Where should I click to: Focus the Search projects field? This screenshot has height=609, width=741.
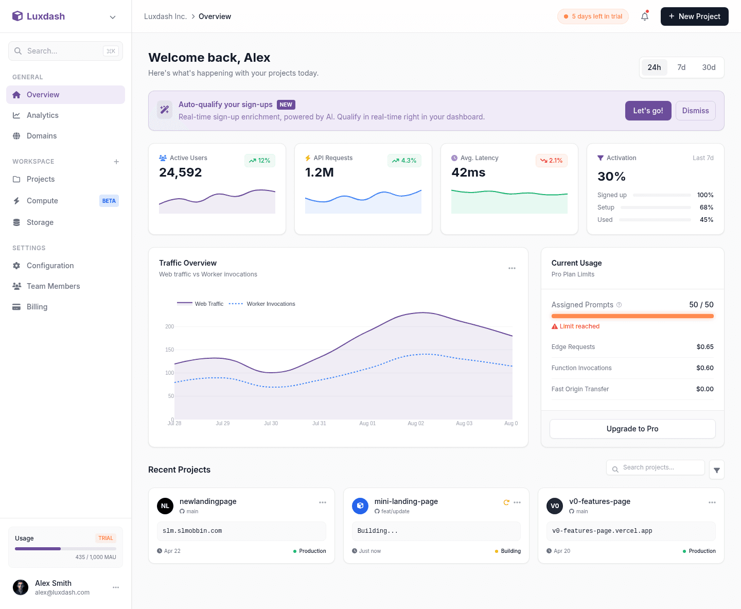655,467
